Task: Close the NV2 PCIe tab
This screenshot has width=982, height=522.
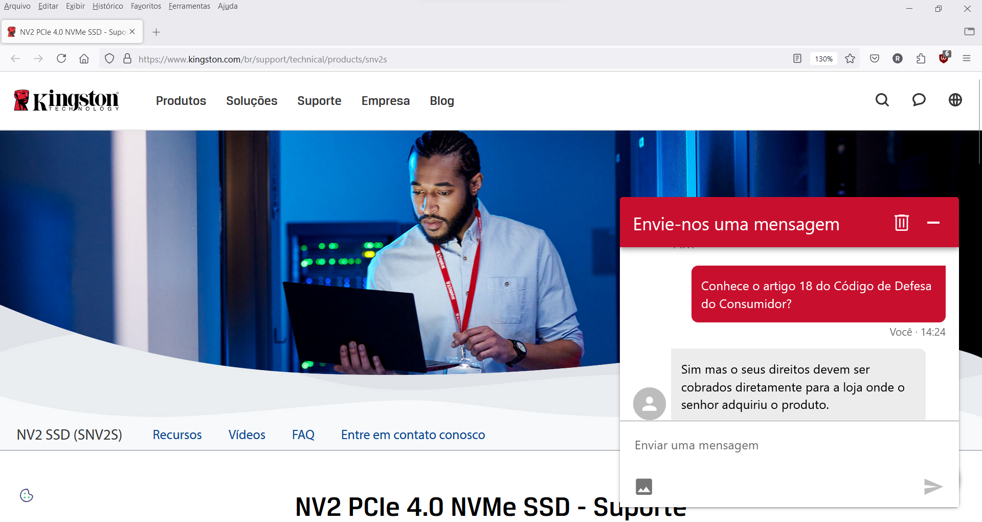Action: point(132,32)
